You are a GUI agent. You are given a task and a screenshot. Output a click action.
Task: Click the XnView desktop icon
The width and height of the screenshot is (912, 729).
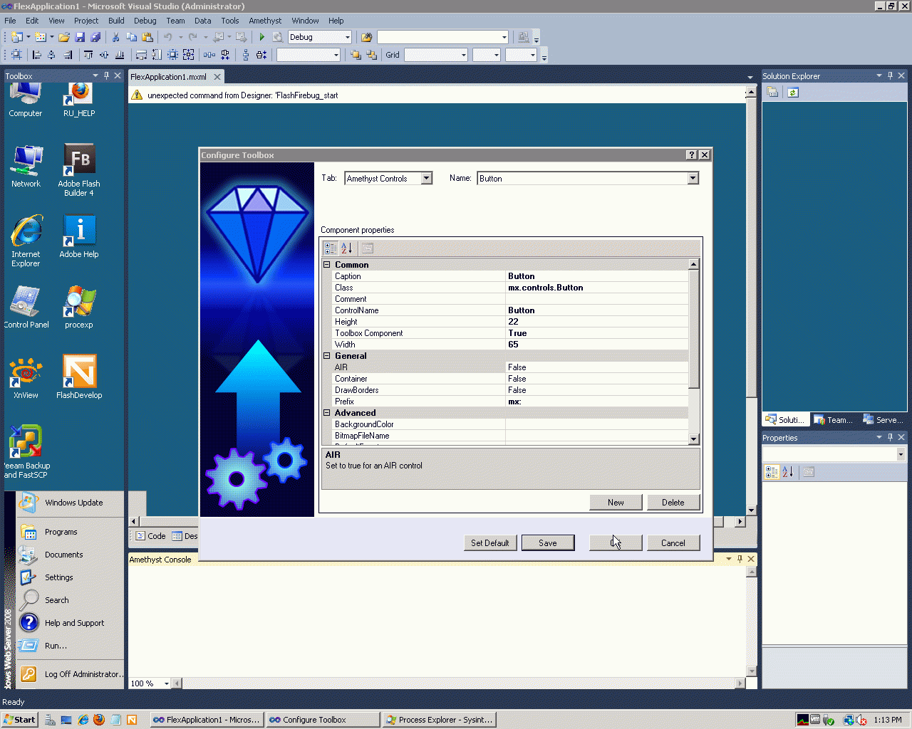point(26,377)
